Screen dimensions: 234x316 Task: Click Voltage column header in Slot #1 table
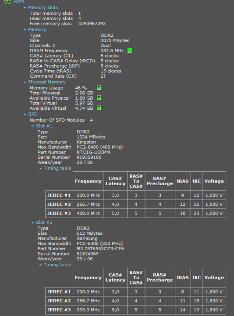[x=214, y=181]
